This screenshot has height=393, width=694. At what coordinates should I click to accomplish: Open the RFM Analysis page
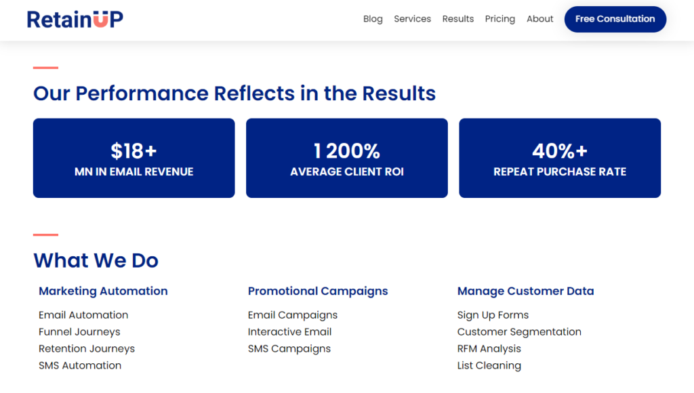489,348
